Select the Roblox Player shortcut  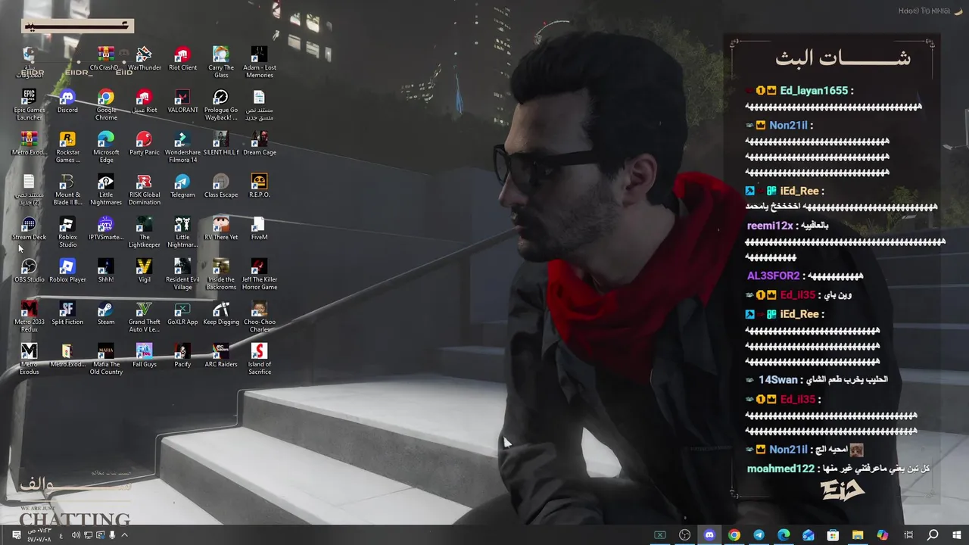click(x=67, y=270)
